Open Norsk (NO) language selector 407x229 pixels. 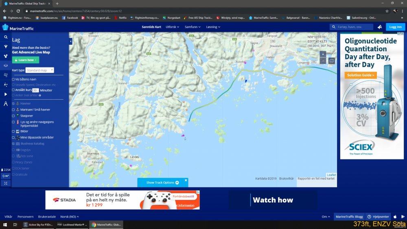click(69, 216)
